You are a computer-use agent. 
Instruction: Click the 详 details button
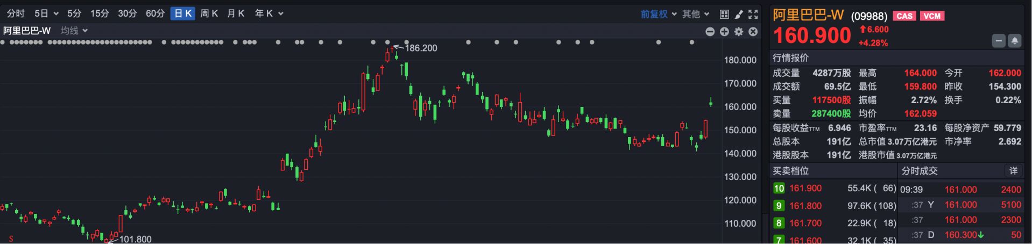(1013, 171)
